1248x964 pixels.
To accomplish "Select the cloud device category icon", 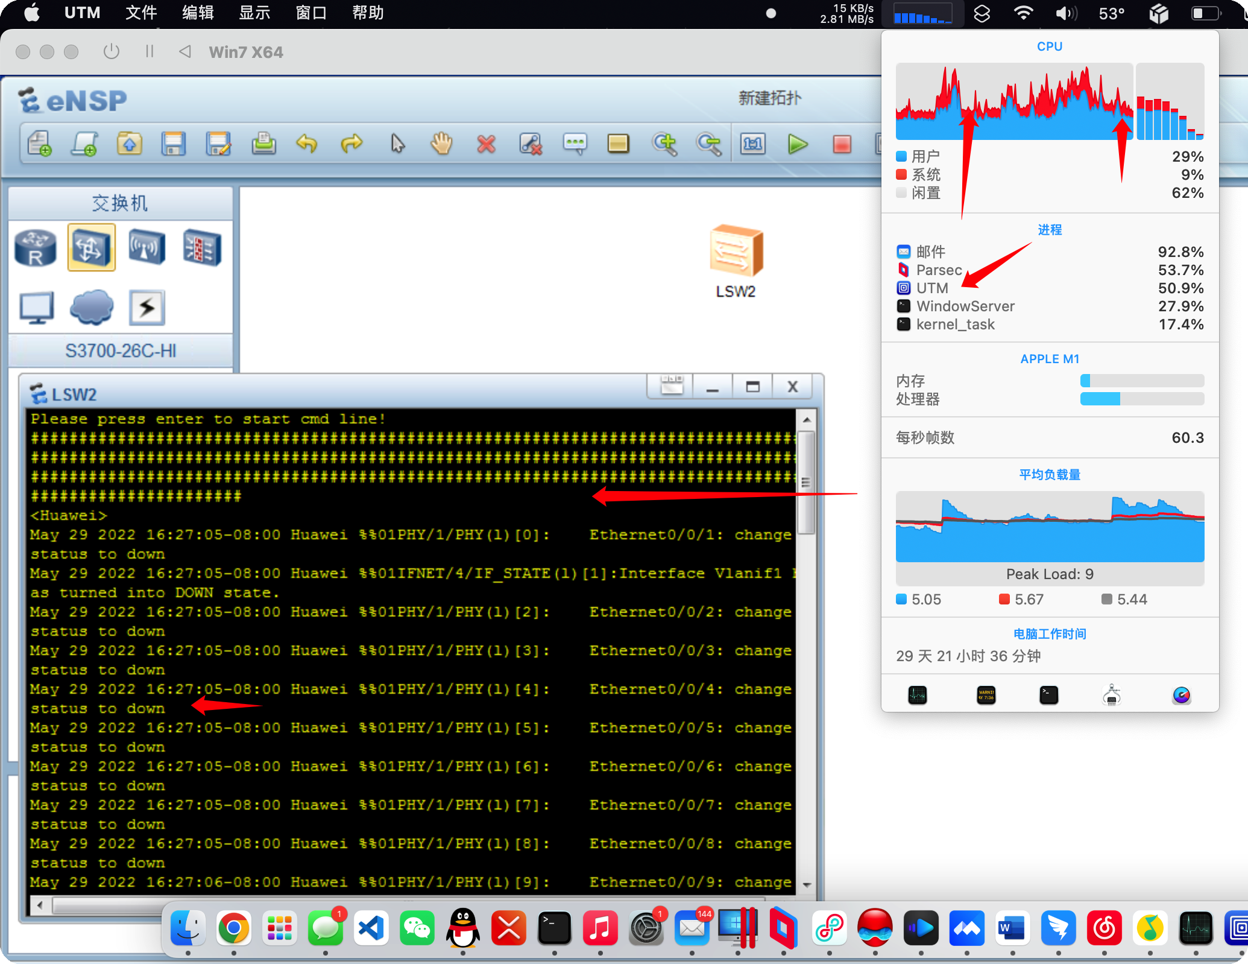I will tap(91, 307).
